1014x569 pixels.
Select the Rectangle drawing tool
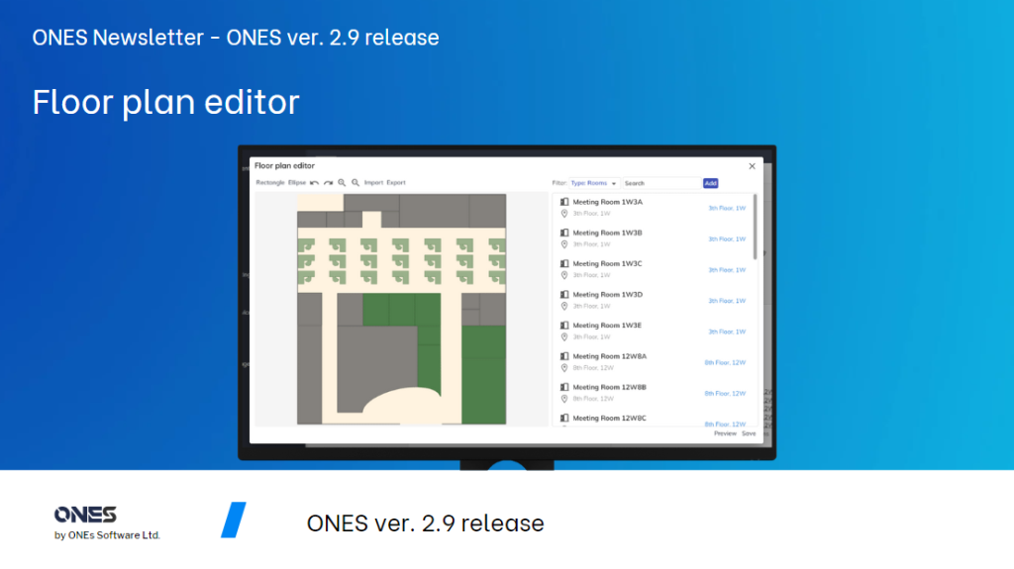(270, 183)
